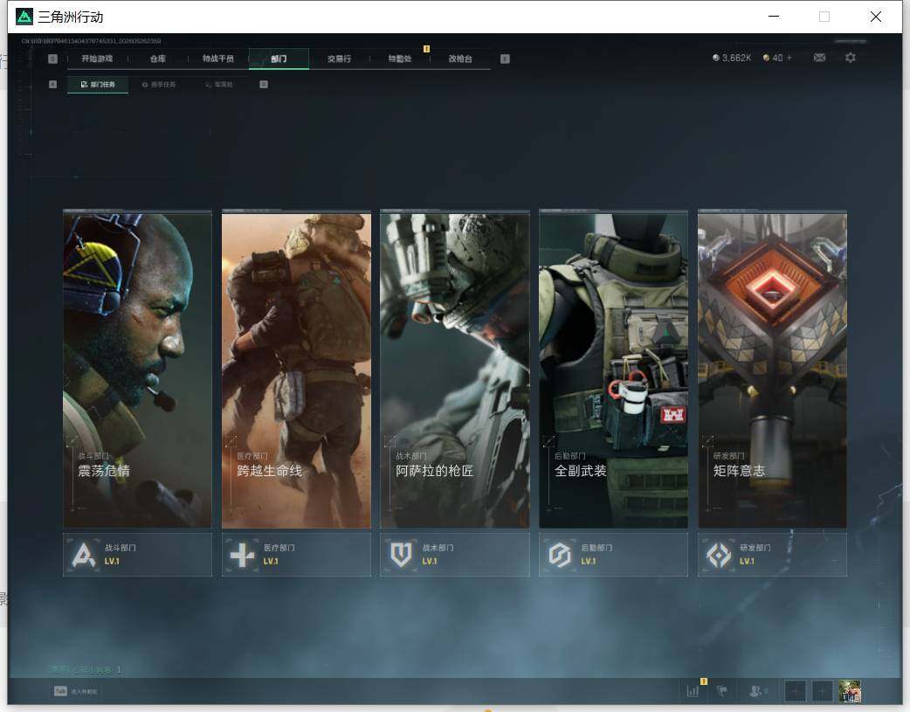The height and width of the screenshot is (712, 910).
Task: Click the first empty squad slot plus
Action: pyautogui.click(x=795, y=691)
